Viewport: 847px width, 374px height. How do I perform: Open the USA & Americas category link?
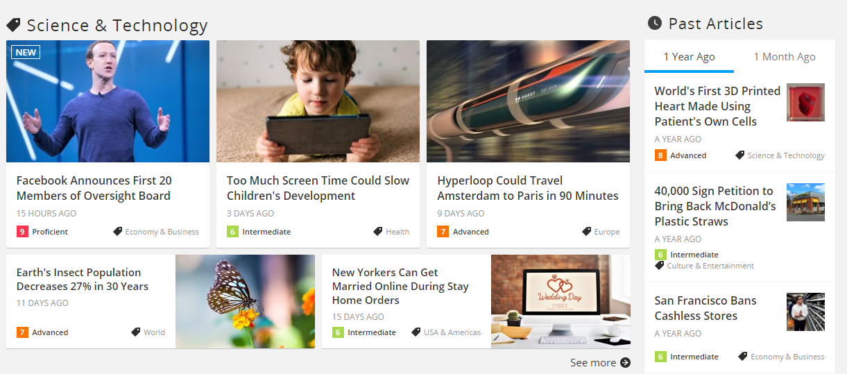[x=452, y=332]
